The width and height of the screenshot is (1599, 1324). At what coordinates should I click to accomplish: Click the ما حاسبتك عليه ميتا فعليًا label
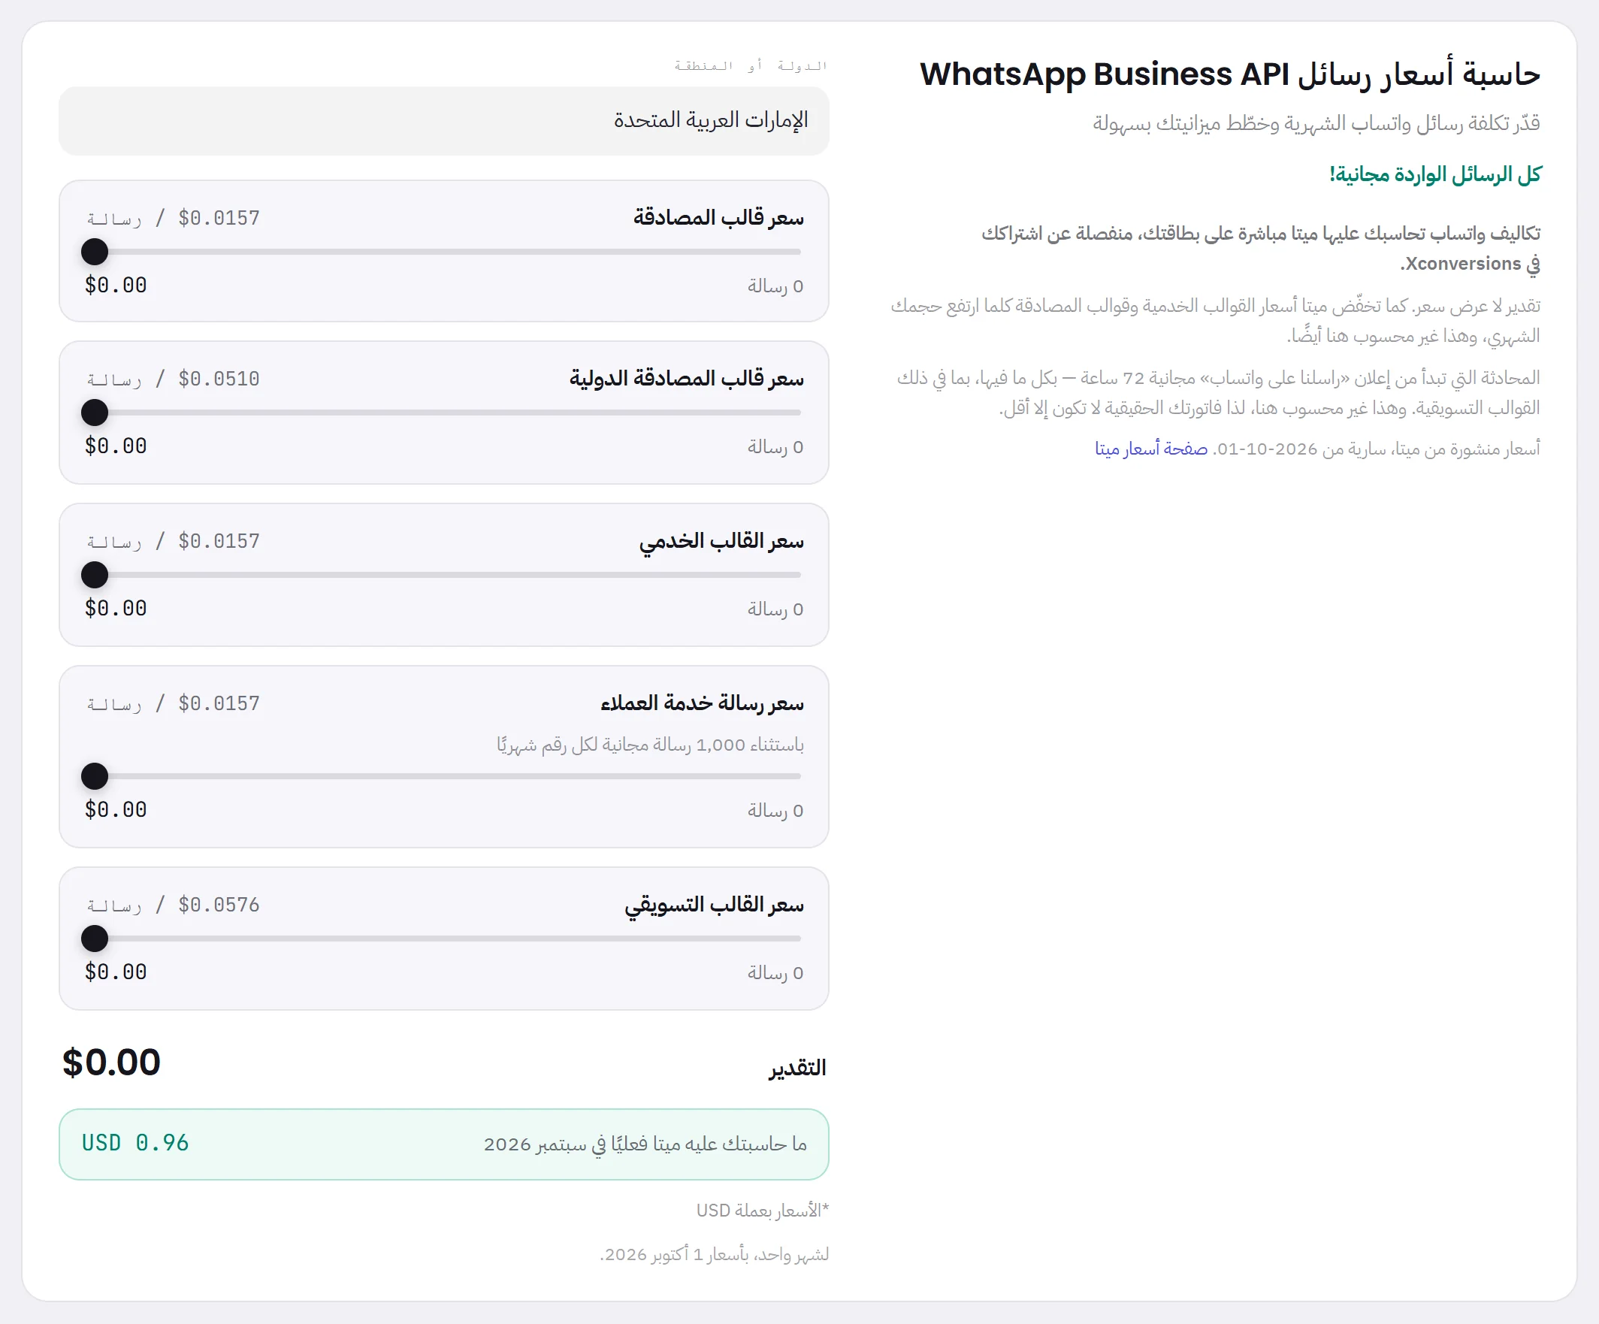(x=645, y=1144)
